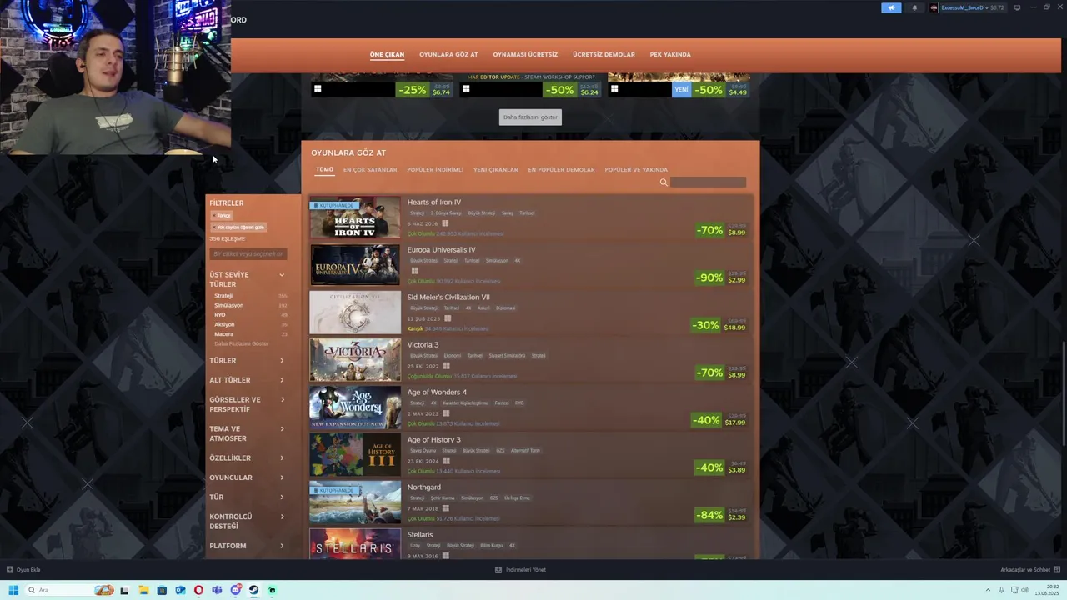Click the -90% discount on Europa Universalis IV
Image resolution: width=1067 pixels, height=600 pixels.
pyautogui.click(x=709, y=277)
